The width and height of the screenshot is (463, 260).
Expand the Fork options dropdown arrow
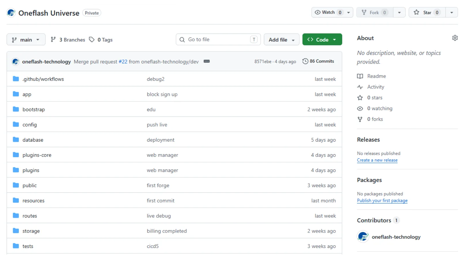(399, 12)
